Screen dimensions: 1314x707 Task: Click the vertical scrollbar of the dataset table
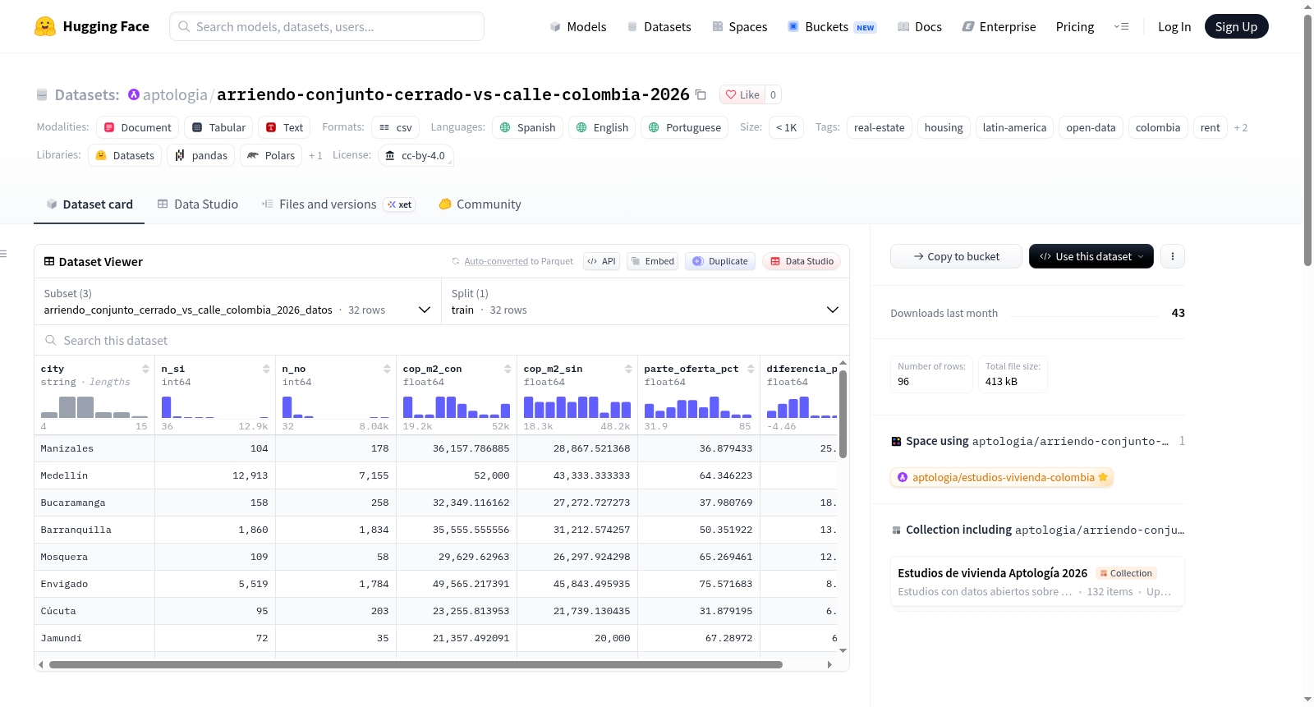coord(843,415)
